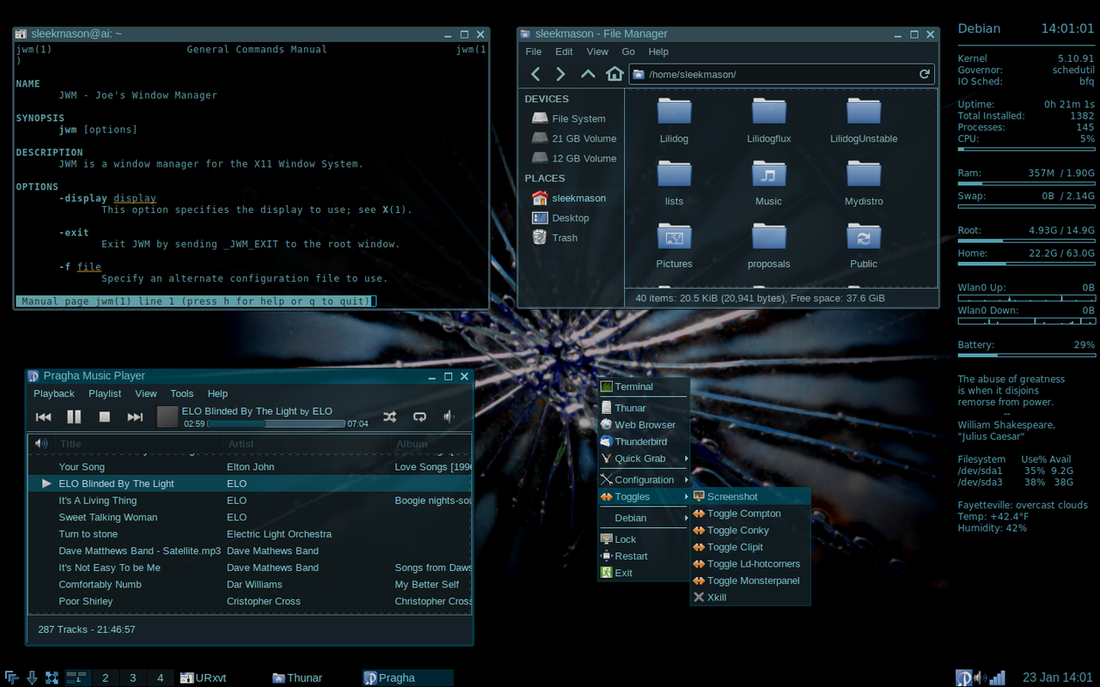This screenshot has height=687, width=1100.
Task: Expand the Configuration submenu
Action: (644, 480)
